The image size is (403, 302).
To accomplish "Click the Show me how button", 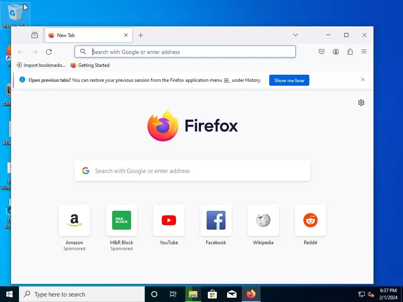I will coord(289,80).
